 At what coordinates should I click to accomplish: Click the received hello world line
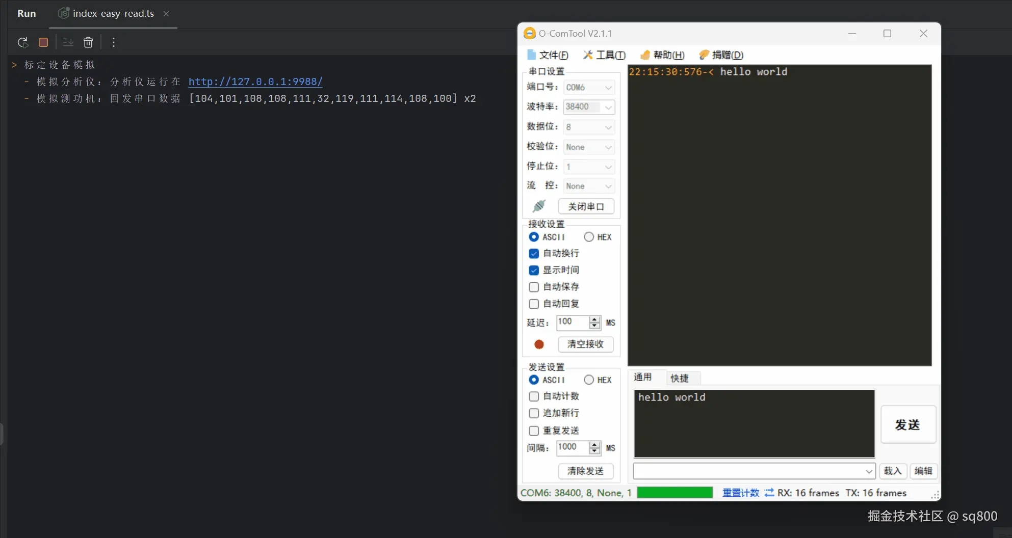pyautogui.click(x=708, y=72)
